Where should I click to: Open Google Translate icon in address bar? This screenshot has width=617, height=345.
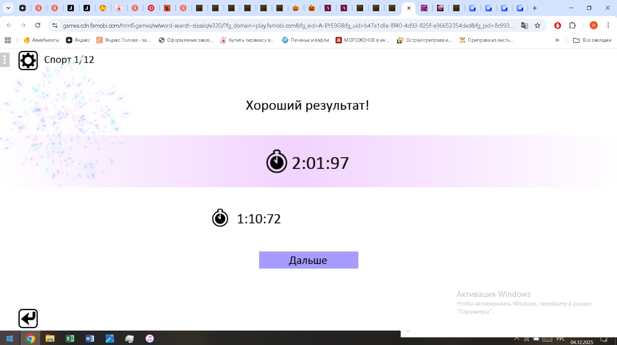524,25
